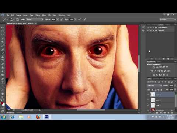Lock all for the selected layer
The height and width of the screenshot is (133, 177).
coord(162,89)
